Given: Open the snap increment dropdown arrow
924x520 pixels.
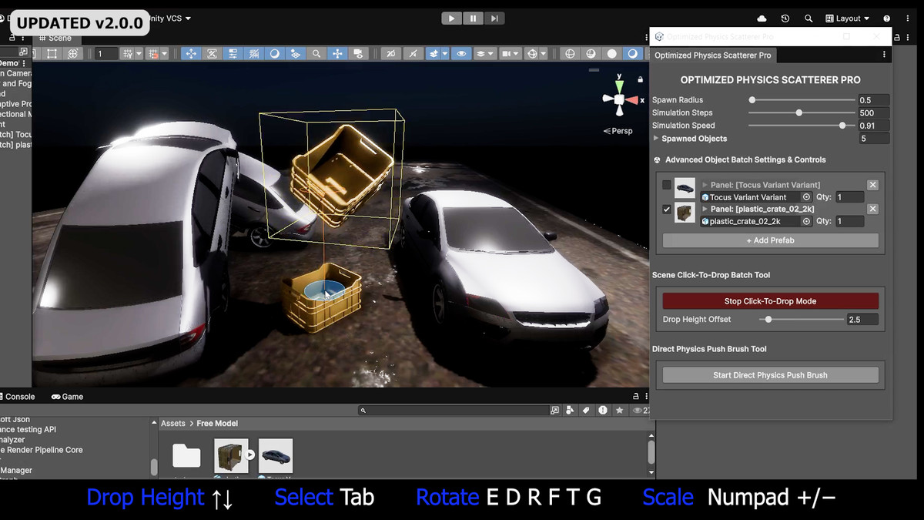Looking at the screenshot, I should [x=165, y=54].
